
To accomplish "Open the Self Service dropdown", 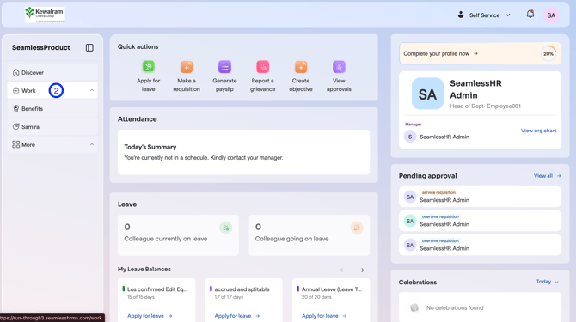I will (484, 15).
